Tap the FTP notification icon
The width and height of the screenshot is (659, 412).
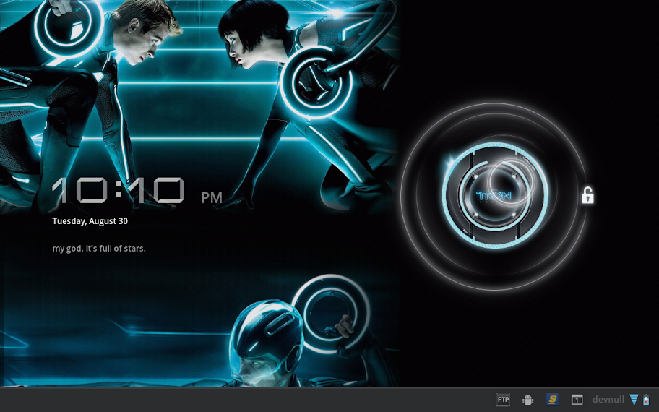coord(503,400)
